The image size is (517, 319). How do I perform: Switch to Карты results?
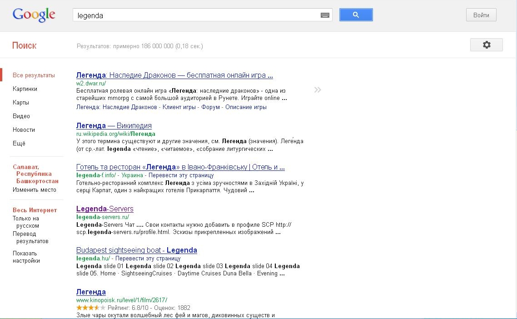pyautogui.click(x=21, y=103)
